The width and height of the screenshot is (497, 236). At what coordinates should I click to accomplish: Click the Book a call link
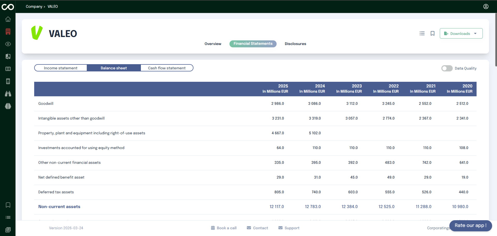(224, 228)
